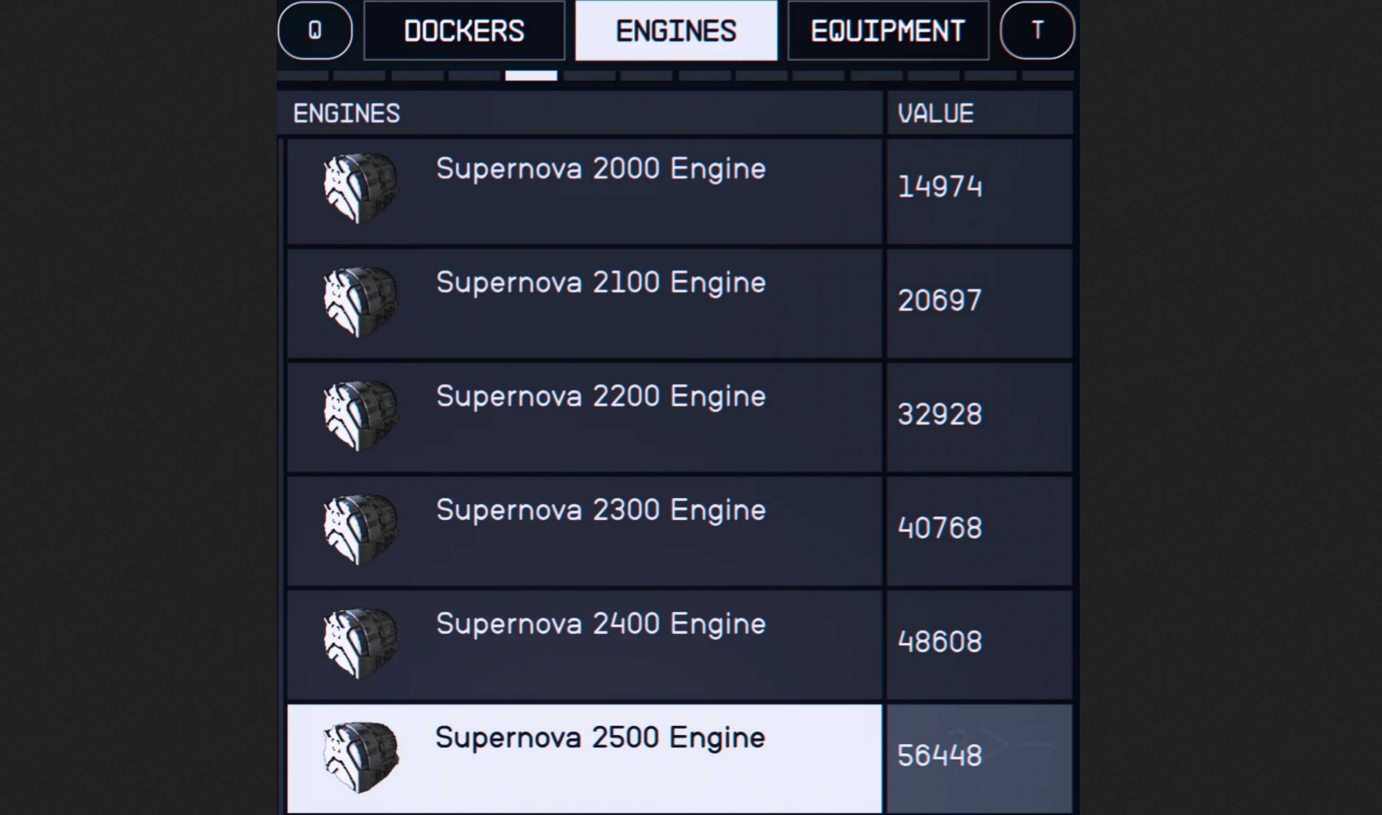Click the Supernova 2100 Engine icon
This screenshot has width=1382, height=815.
[360, 302]
